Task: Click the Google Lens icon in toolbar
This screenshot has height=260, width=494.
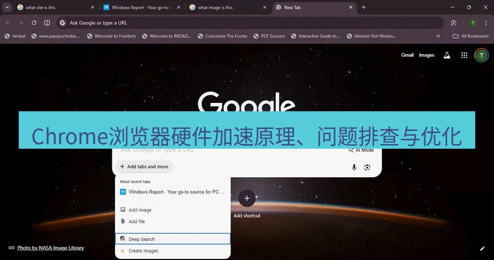Action: click(x=453, y=23)
